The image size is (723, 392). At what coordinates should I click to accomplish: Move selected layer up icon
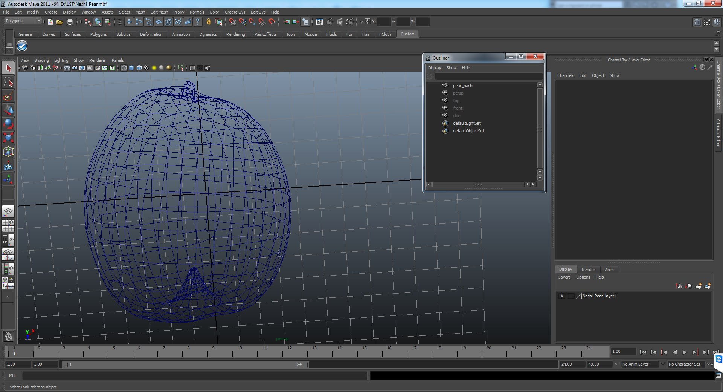(x=679, y=286)
